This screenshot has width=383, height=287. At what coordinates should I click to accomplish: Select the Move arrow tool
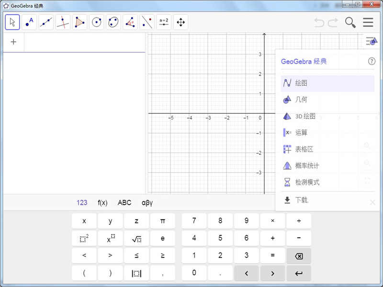[x=12, y=22]
